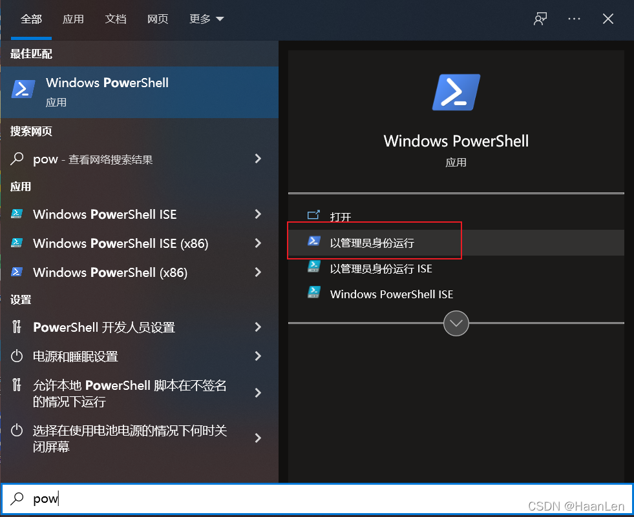Open Windows PowerShell ISE (x86) result
The height and width of the screenshot is (517, 634).
[x=120, y=243]
